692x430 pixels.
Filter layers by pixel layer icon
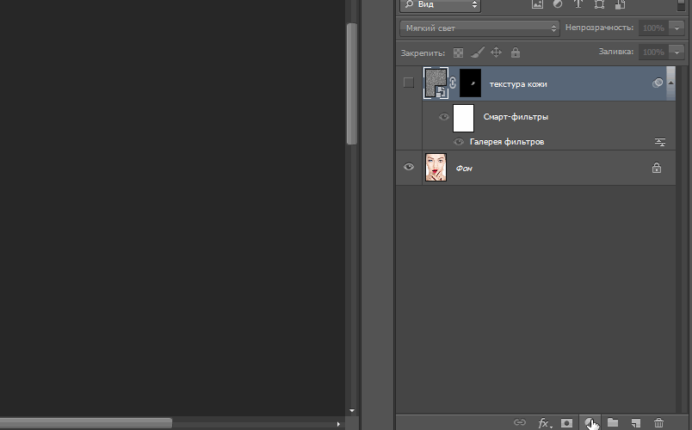pos(538,4)
